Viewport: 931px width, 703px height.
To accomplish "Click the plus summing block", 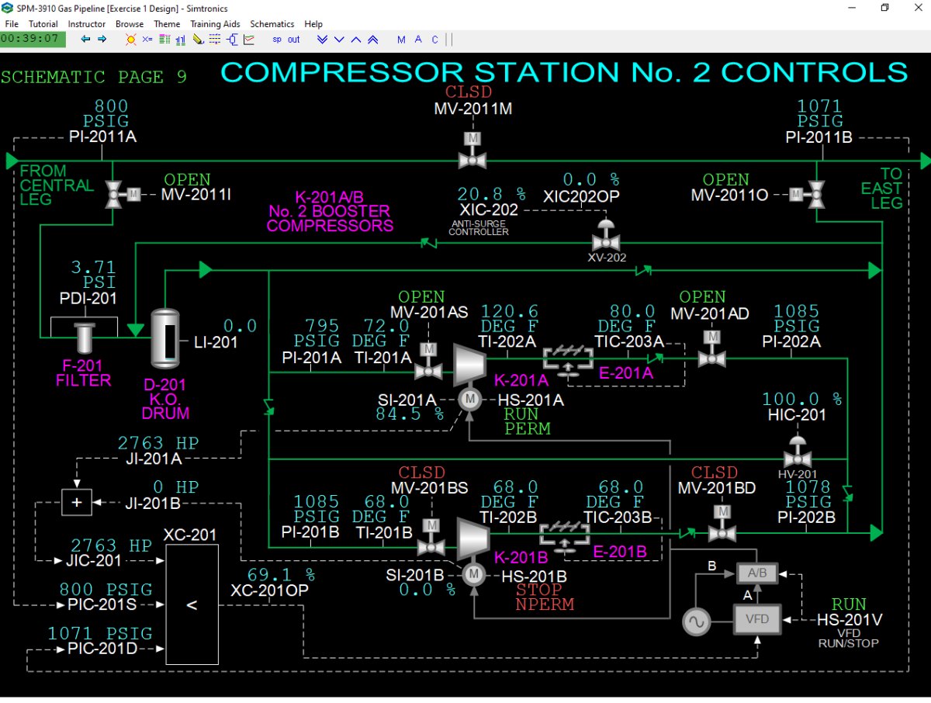I will coord(77,502).
